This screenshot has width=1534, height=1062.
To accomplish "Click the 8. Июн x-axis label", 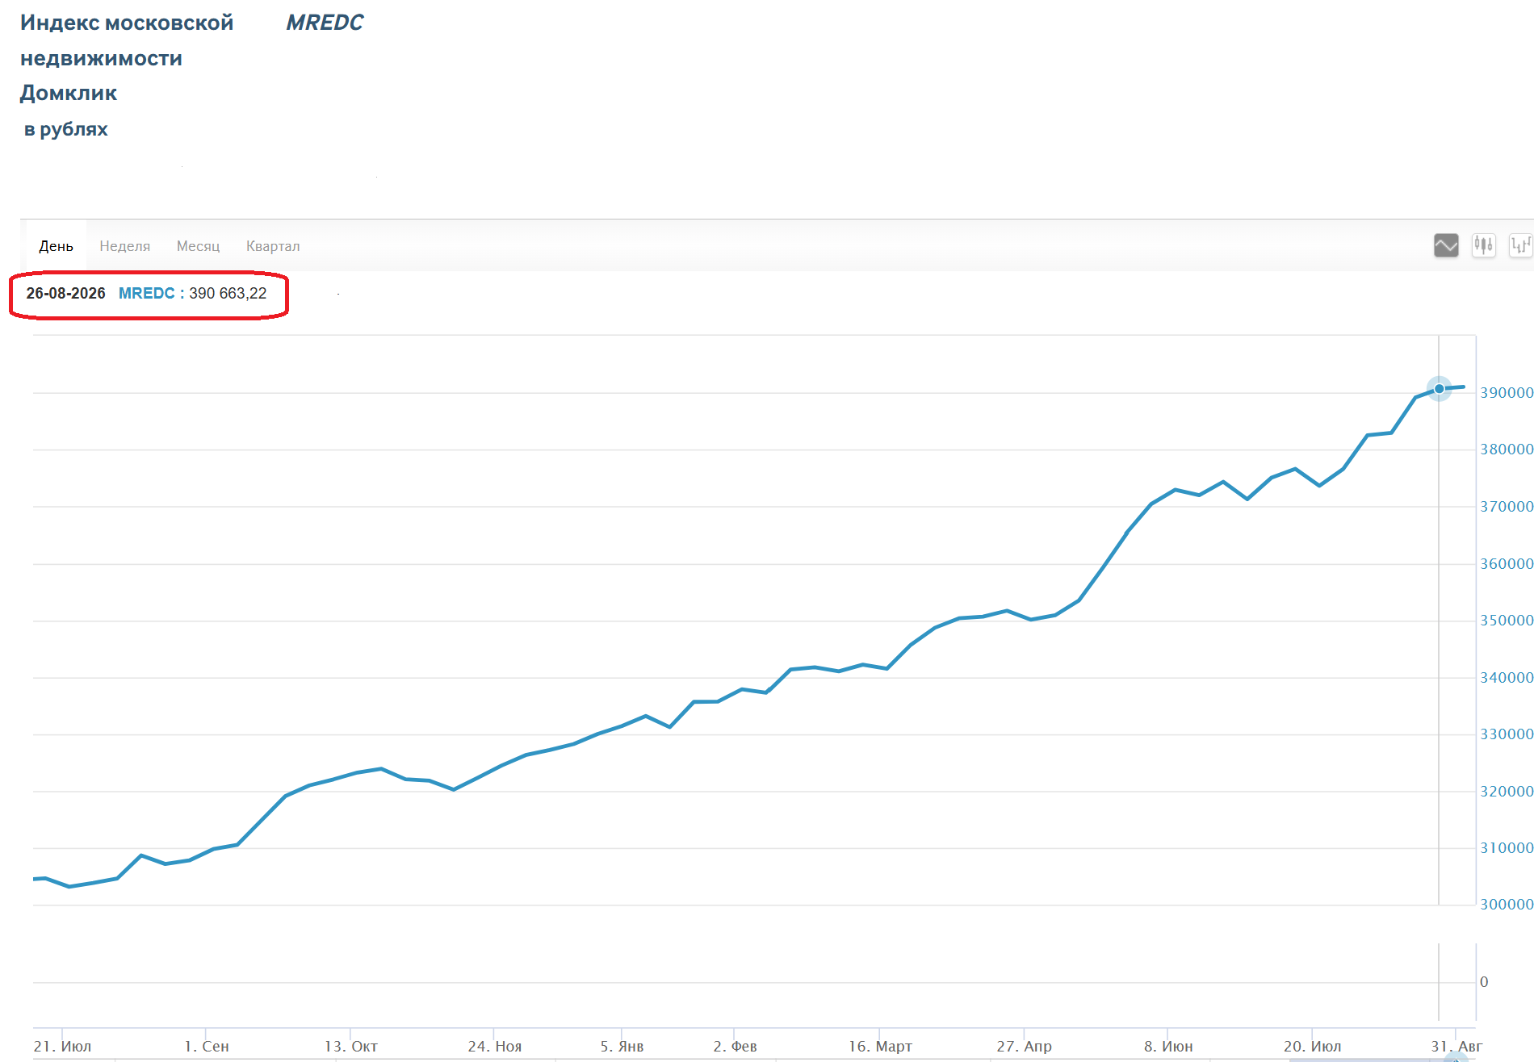I will (x=1168, y=1047).
